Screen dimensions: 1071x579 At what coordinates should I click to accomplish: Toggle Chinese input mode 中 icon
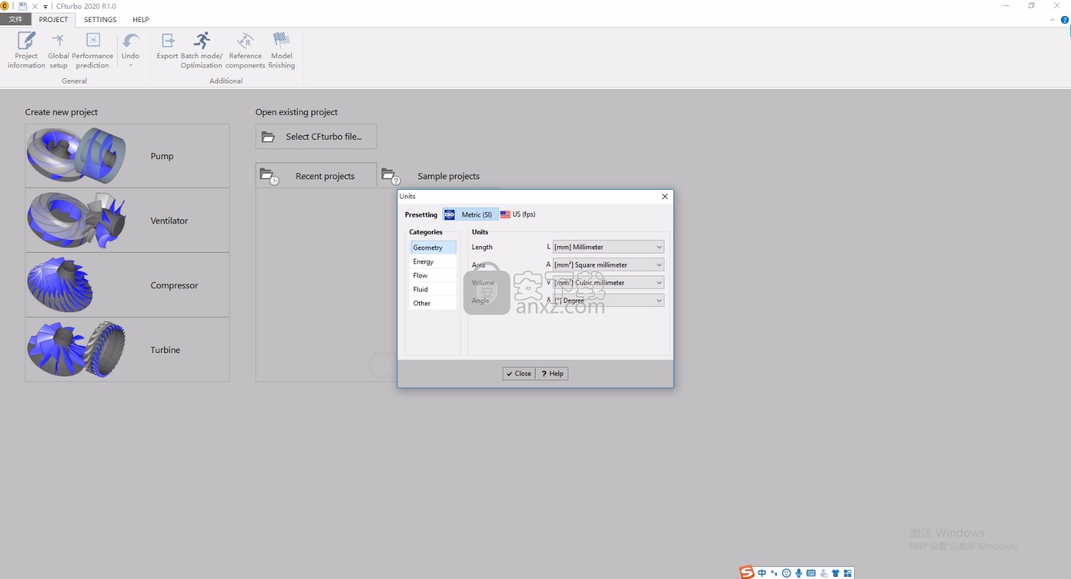click(762, 573)
